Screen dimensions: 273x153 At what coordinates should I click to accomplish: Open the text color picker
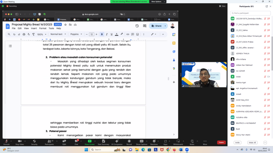(117, 34)
